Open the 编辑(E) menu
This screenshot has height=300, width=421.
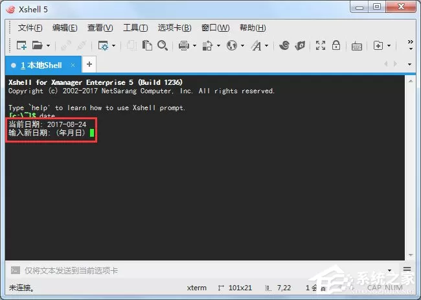65,28
